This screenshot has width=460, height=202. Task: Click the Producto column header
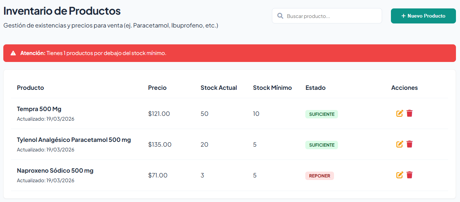30,88
